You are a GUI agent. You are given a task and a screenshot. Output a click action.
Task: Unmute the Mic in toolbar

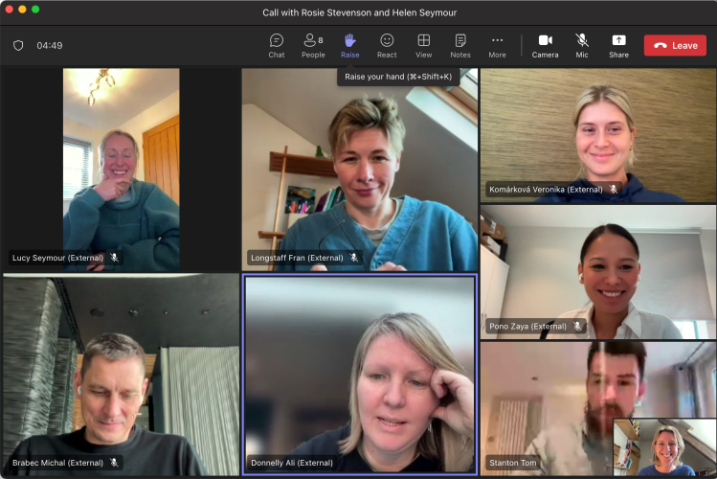point(582,45)
